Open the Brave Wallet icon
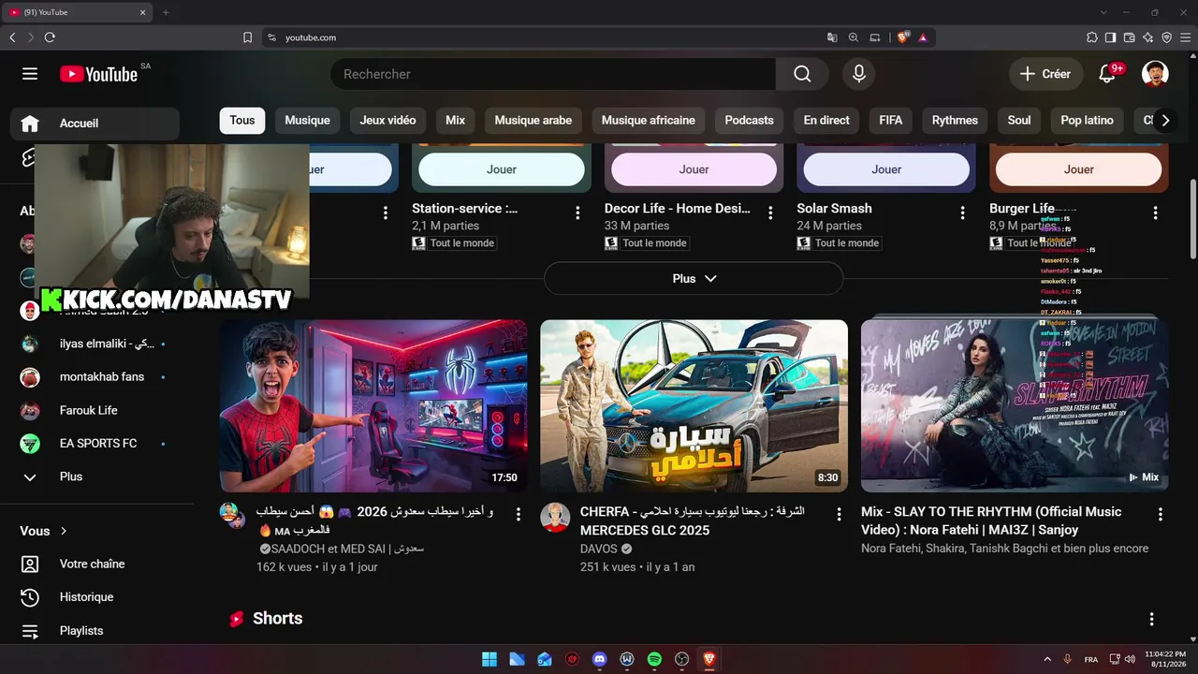 [x=1129, y=37]
